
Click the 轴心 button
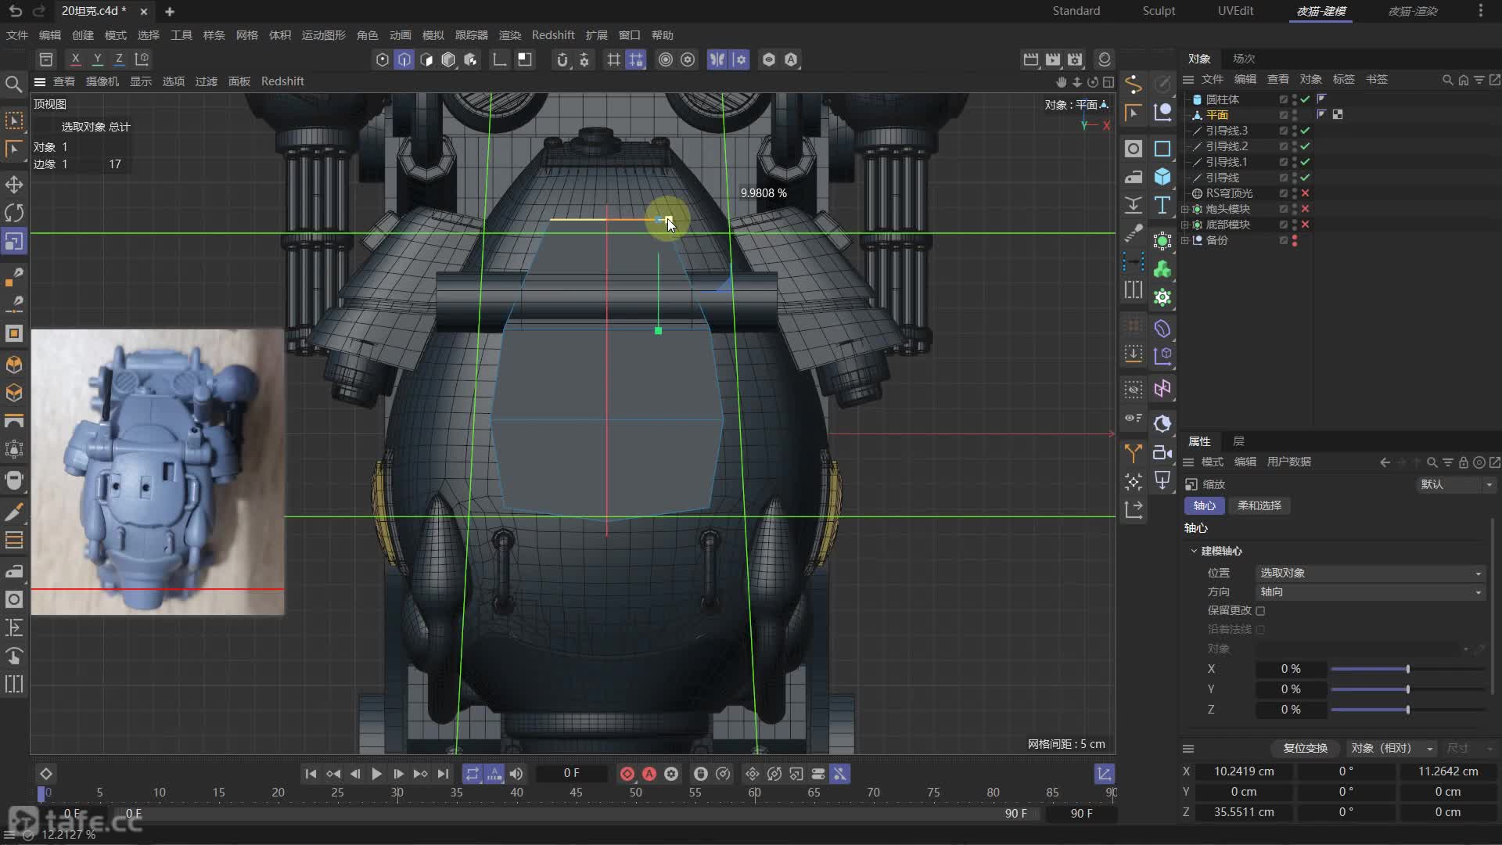(1204, 505)
